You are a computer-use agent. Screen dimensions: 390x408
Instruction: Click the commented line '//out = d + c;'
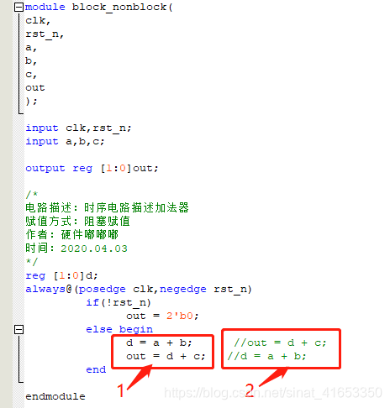point(280,343)
